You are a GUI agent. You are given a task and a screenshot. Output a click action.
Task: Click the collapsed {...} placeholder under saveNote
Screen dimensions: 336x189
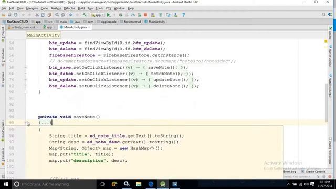click(45, 123)
